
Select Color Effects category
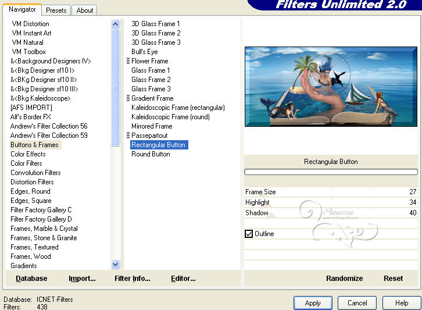(x=28, y=154)
